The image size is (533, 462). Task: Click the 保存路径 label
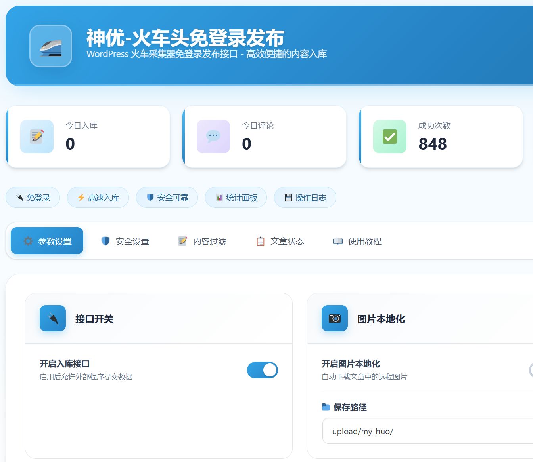coord(350,407)
